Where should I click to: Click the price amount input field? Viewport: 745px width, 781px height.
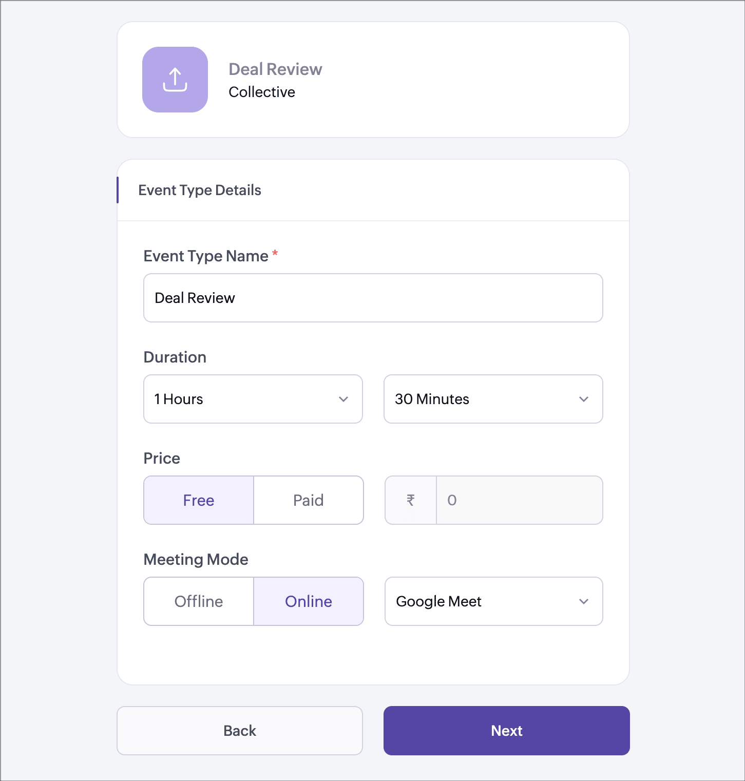point(519,500)
